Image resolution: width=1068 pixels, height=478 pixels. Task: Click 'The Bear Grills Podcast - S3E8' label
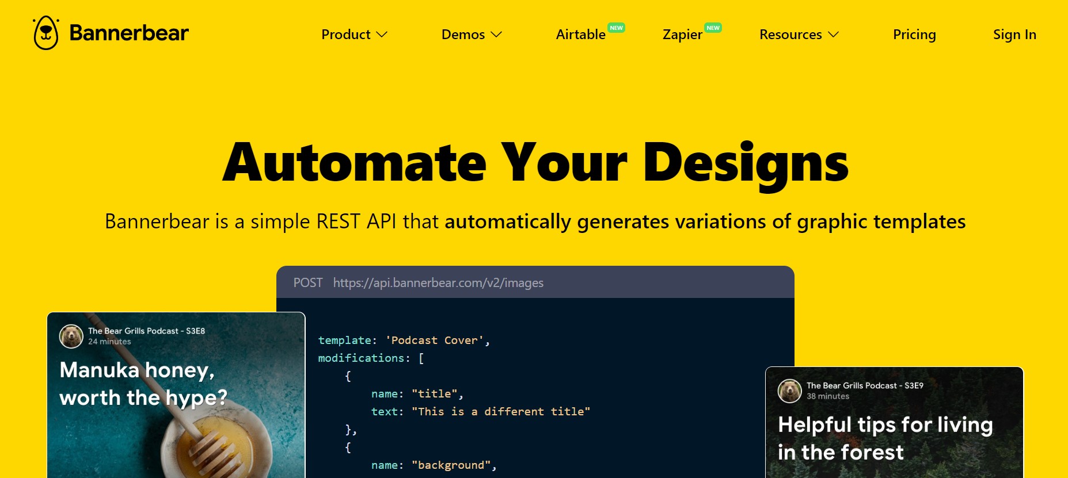coord(146,331)
